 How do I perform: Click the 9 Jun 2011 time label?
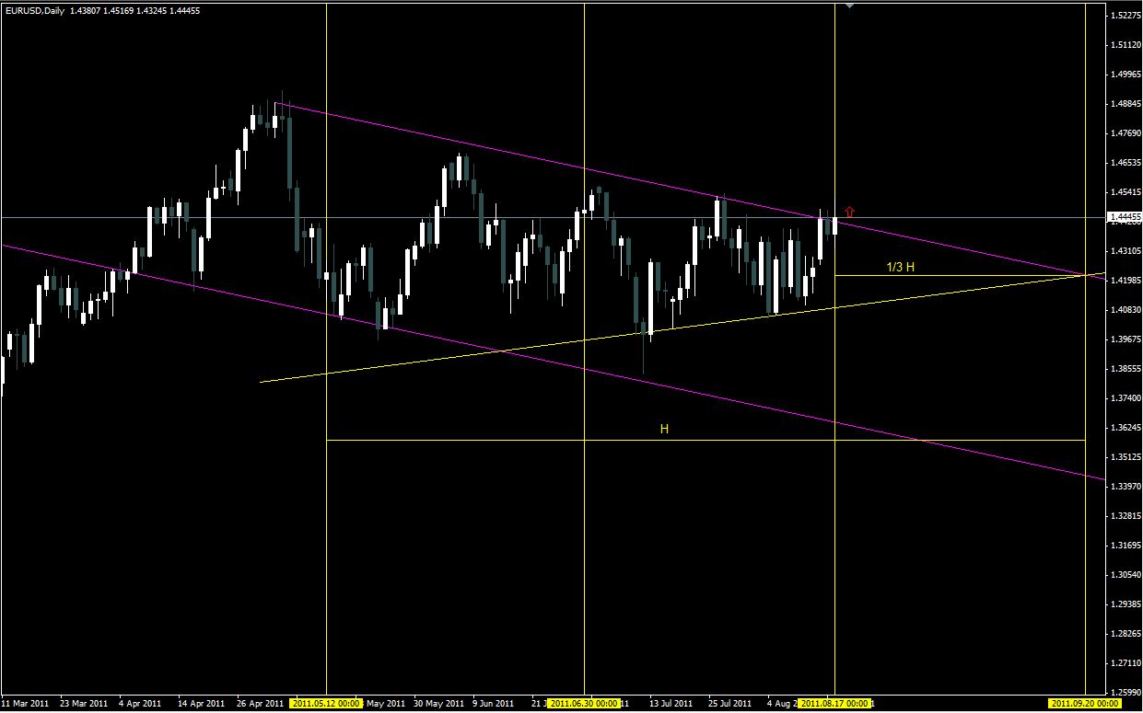coord(493,704)
